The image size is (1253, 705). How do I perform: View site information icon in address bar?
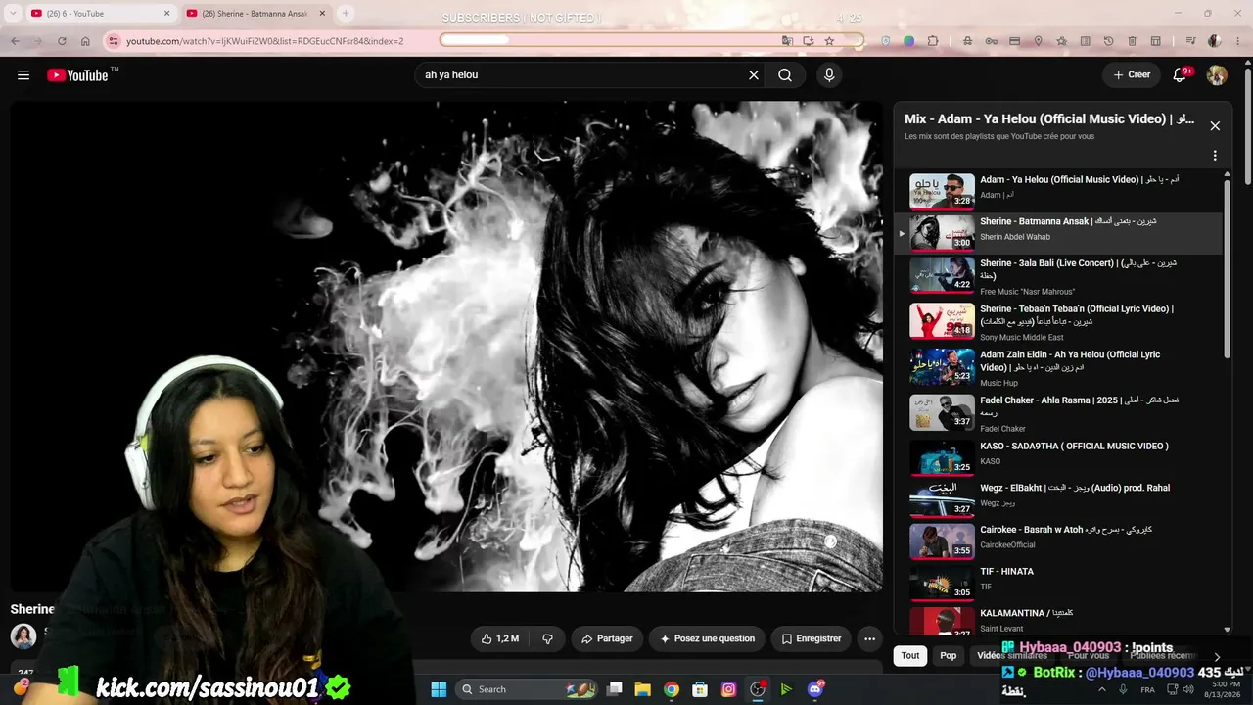point(114,41)
